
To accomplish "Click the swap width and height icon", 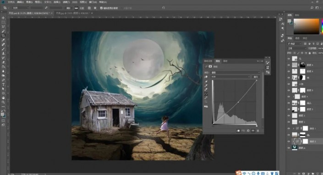I will tap(46, 8).
